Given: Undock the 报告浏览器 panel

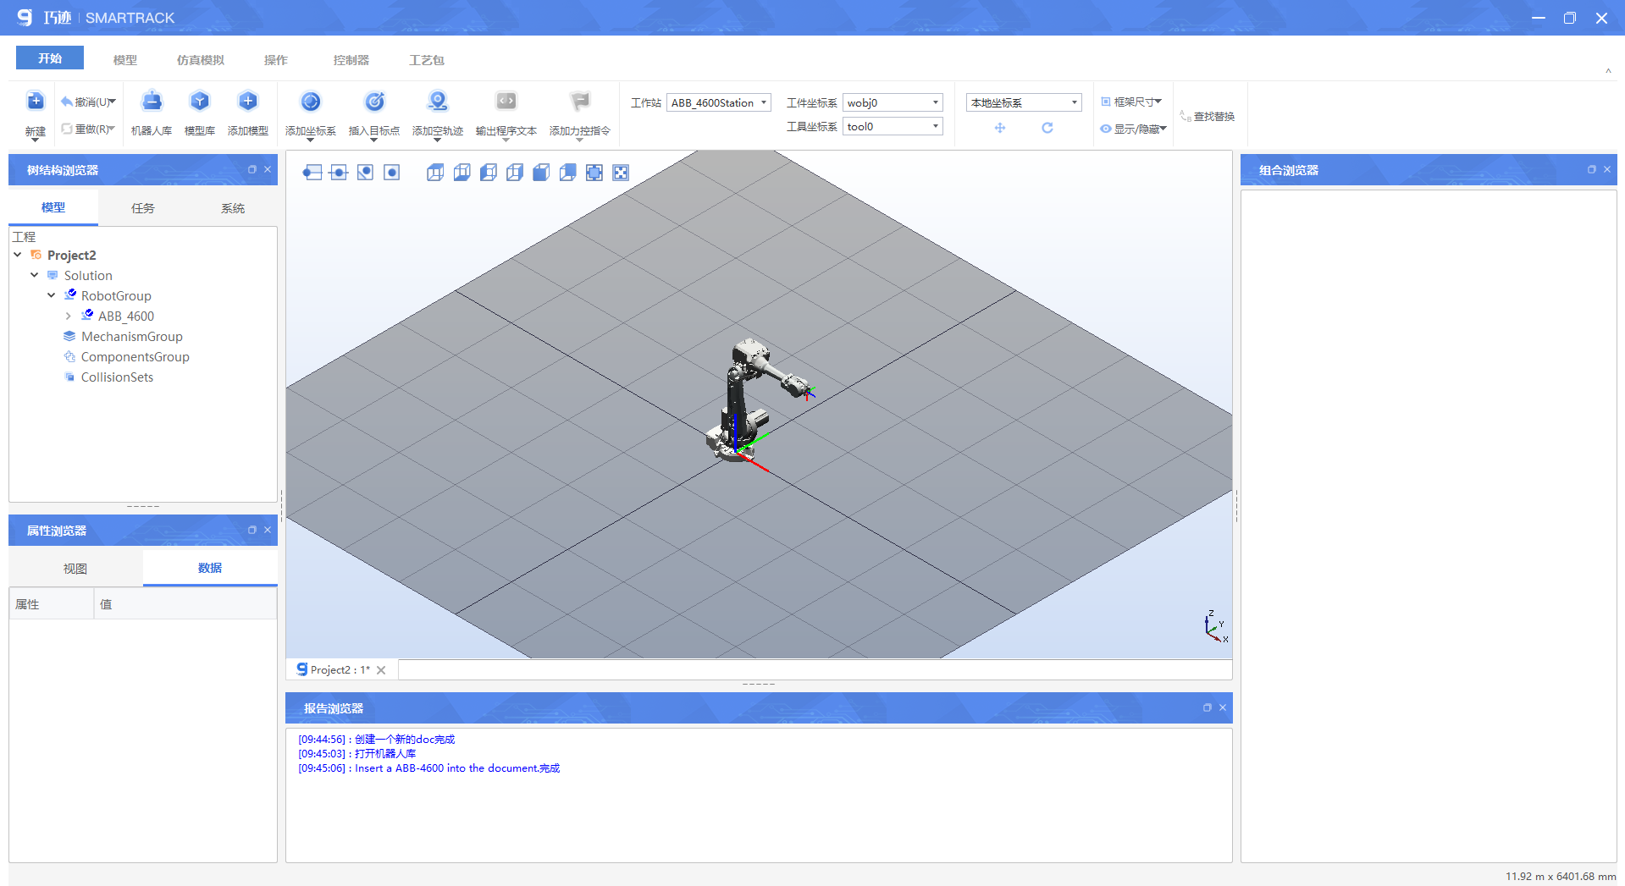Looking at the screenshot, I should pos(1207,707).
